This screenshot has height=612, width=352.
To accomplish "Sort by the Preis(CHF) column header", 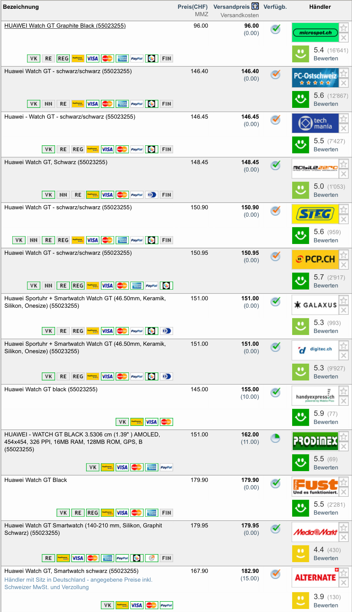I will pyautogui.click(x=193, y=7).
